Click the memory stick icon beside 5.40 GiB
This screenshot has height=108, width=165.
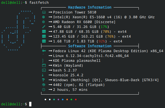44,27
